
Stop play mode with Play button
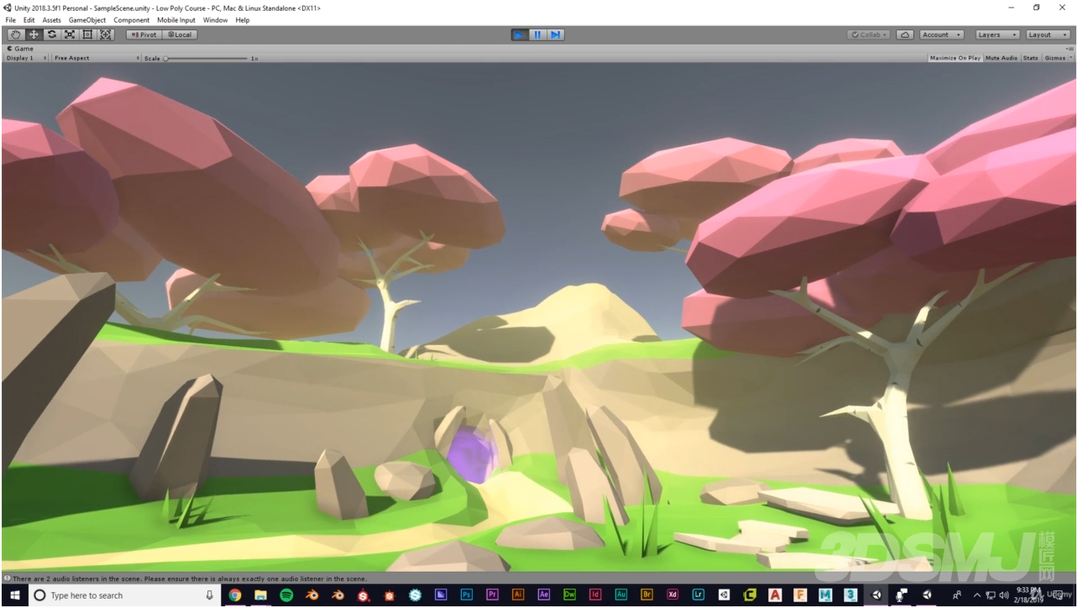(x=520, y=34)
